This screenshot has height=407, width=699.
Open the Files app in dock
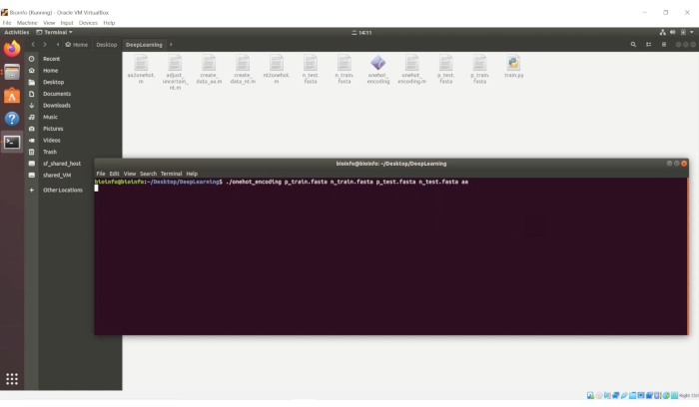[x=12, y=72]
